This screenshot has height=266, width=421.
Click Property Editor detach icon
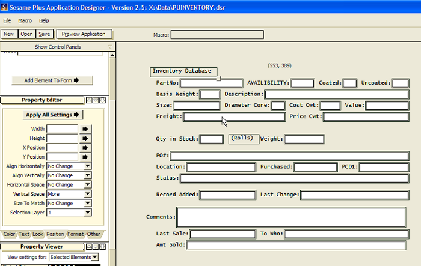pyautogui.click(x=103, y=100)
